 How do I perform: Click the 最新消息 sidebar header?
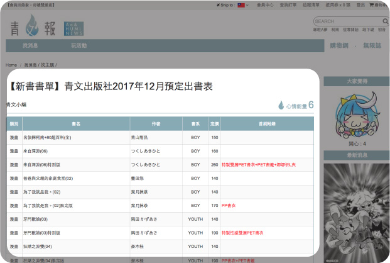357,155
